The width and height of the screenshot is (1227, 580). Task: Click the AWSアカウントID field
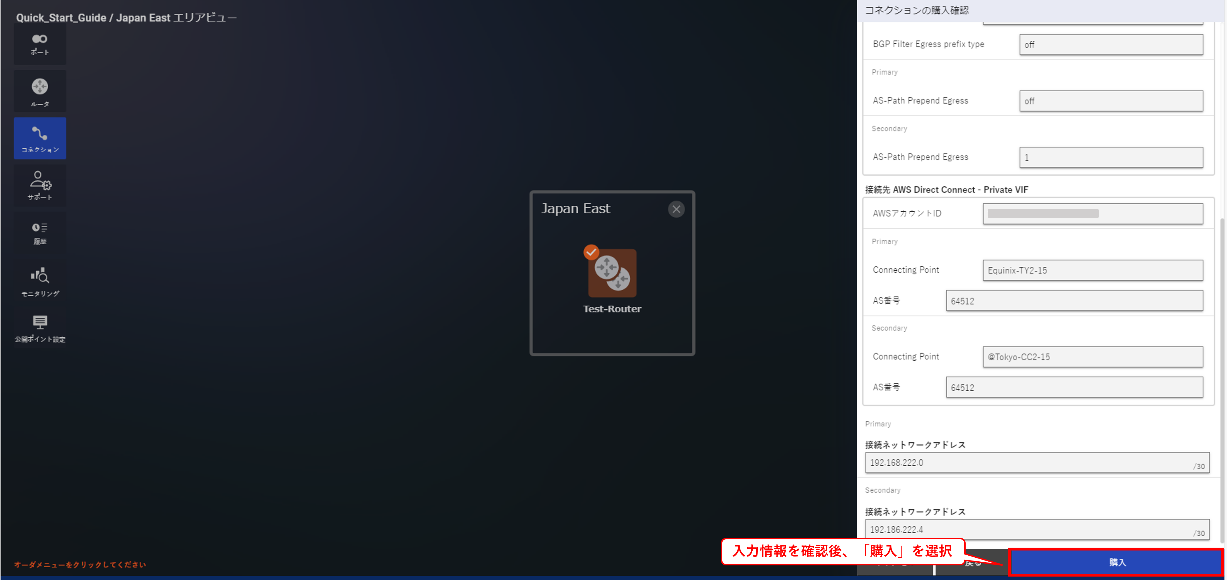[1092, 213]
